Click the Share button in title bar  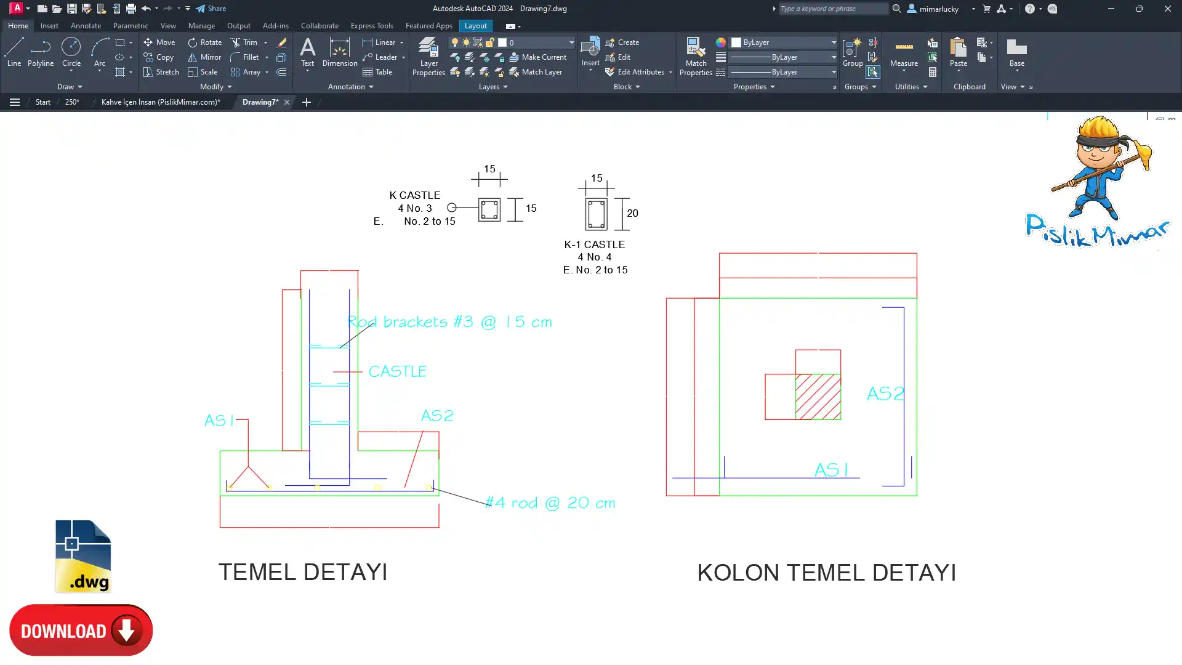pyautogui.click(x=211, y=9)
